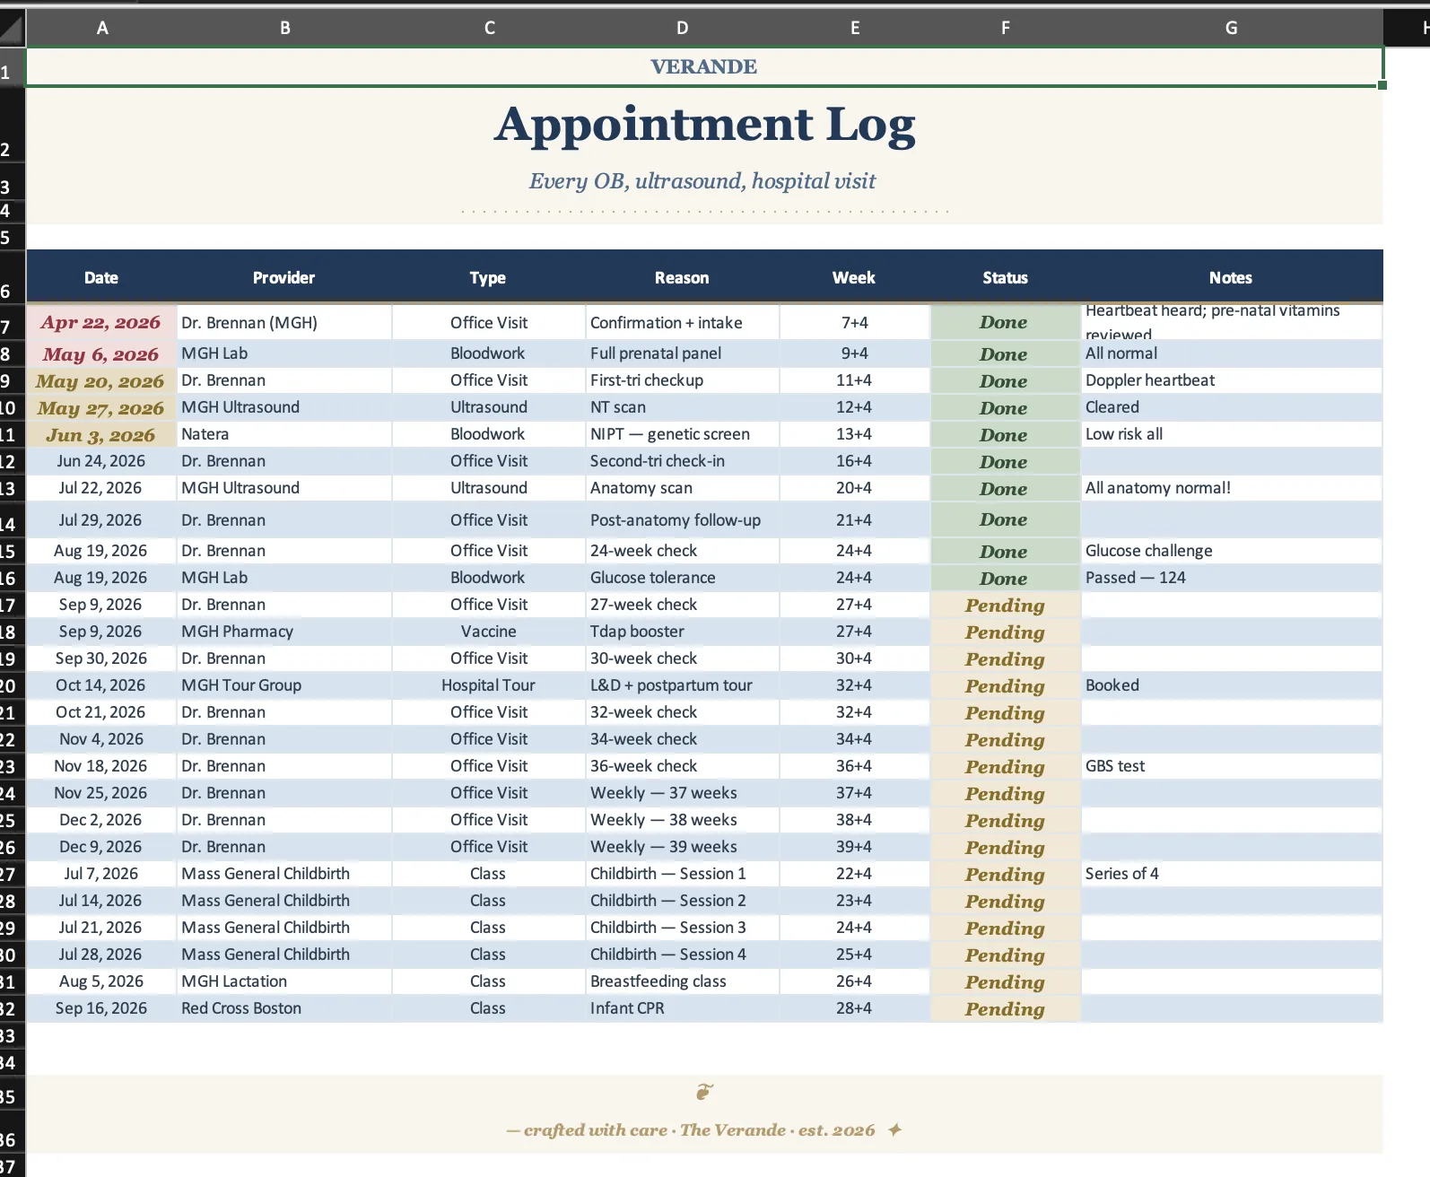Click the Anatomy scan cell
1430x1177 pixels.
[x=683, y=488]
